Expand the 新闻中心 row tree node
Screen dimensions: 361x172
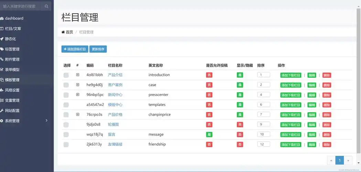[78, 94]
